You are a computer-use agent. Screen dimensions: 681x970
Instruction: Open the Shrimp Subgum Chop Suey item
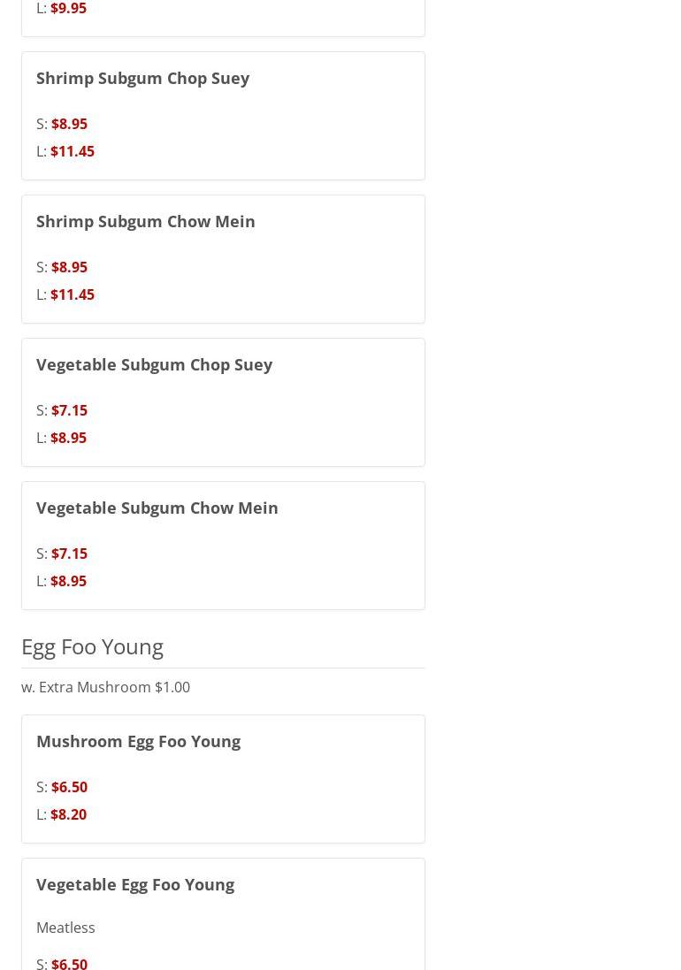coord(142,78)
